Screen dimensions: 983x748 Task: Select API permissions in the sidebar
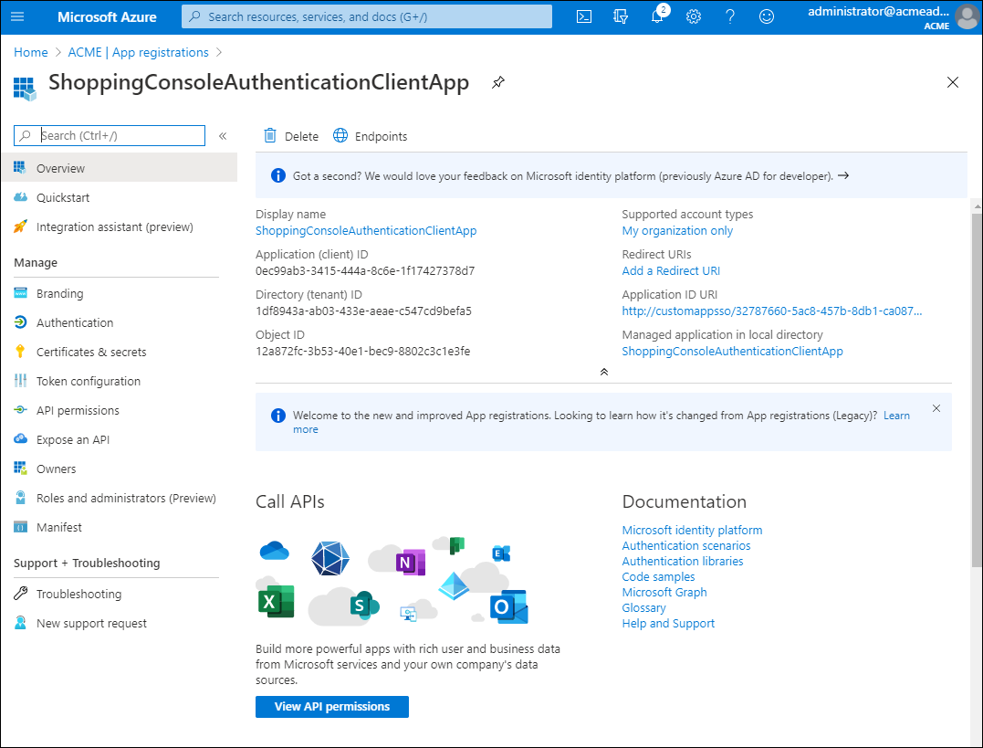tap(78, 410)
